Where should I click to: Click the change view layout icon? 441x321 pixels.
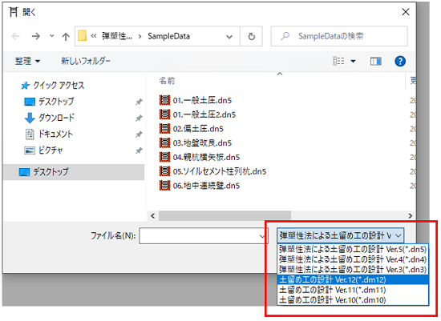click(338, 61)
